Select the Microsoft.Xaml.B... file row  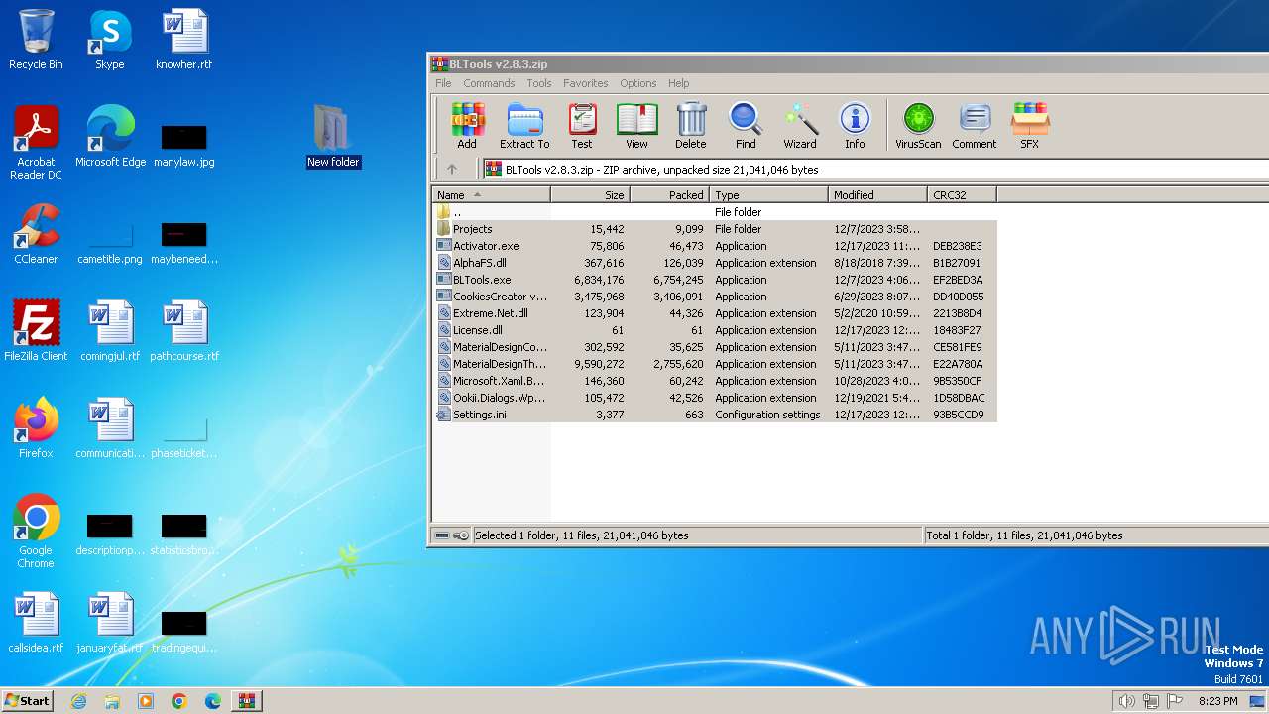[x=715, y=381]
